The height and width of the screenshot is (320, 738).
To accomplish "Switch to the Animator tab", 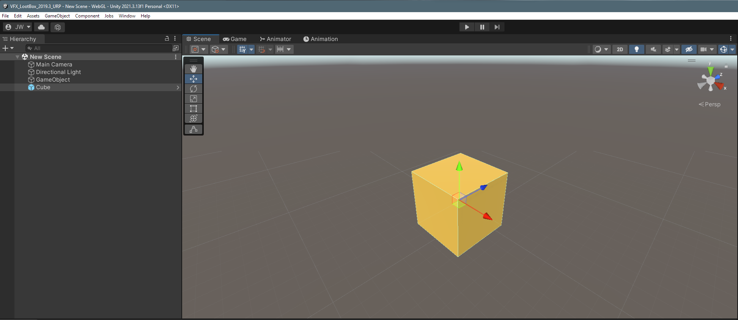I will 275,39.
